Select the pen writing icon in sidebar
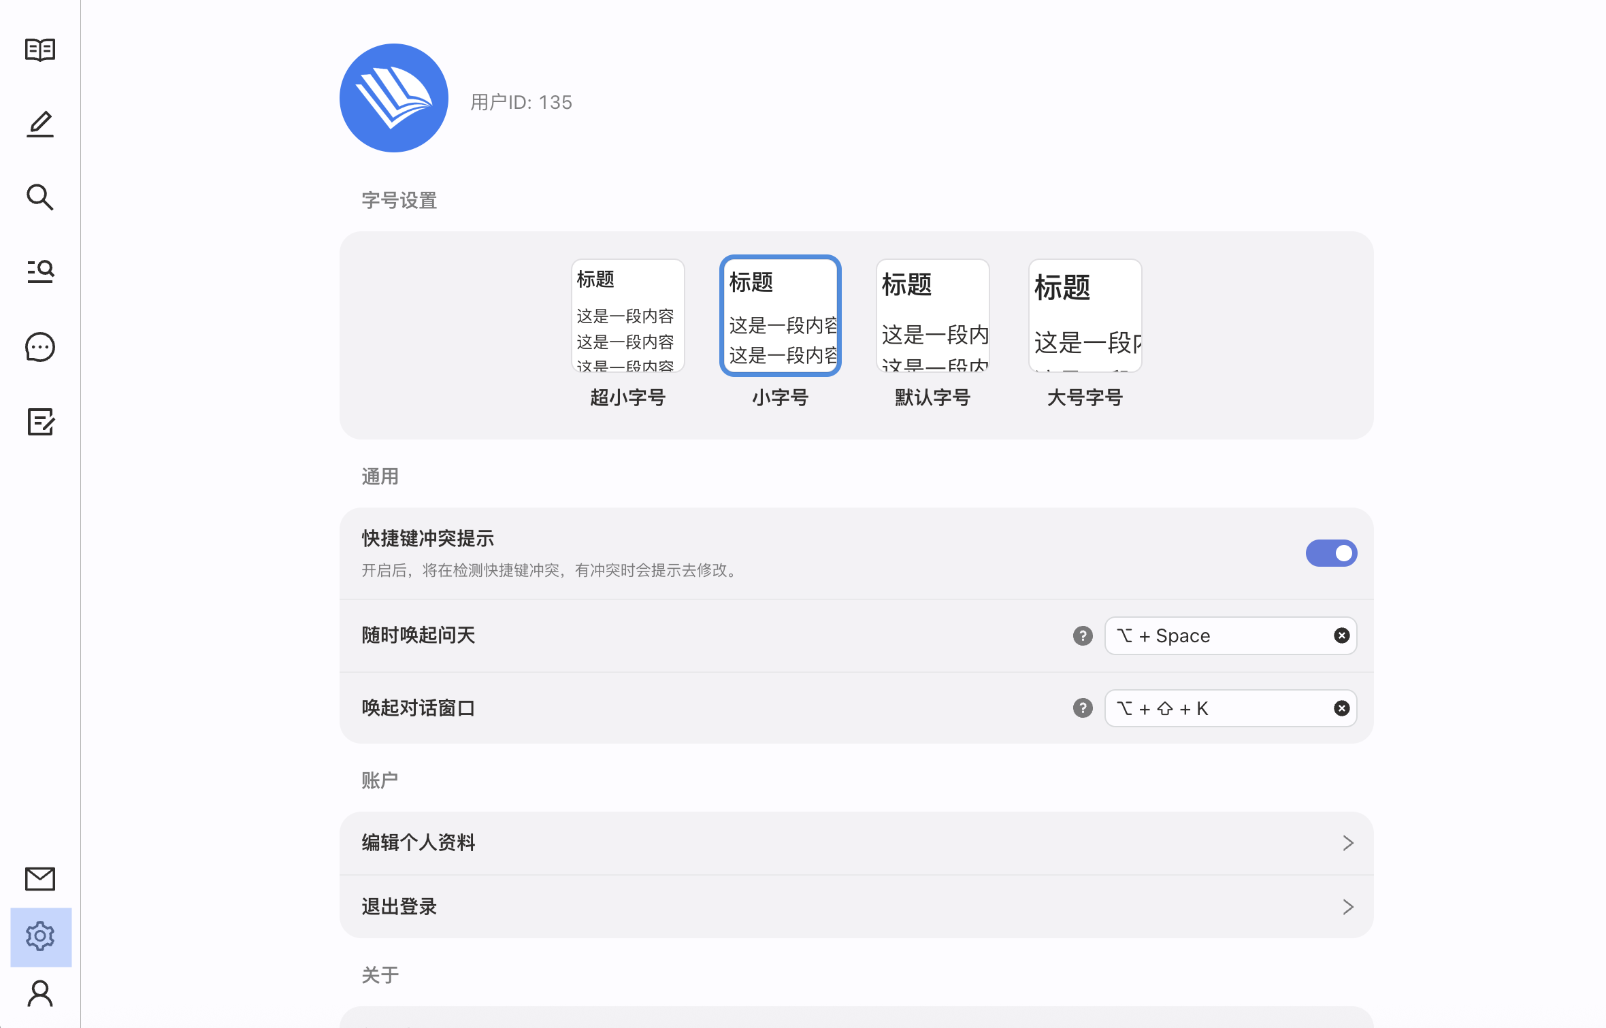The width and height of the screenshot is (1606, 1028). pyautogui.click(x=40, y=124)
